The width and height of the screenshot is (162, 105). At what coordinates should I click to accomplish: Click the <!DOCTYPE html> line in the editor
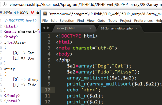77,36
